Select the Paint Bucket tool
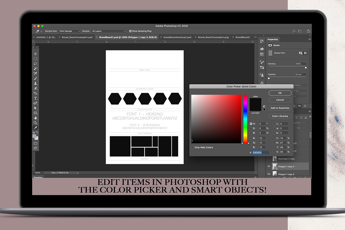This screenshot has width=345, height=230. click(36, 93)
